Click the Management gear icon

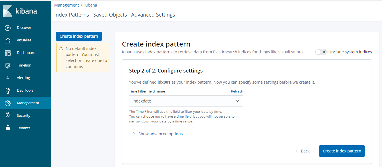point(8,103)
